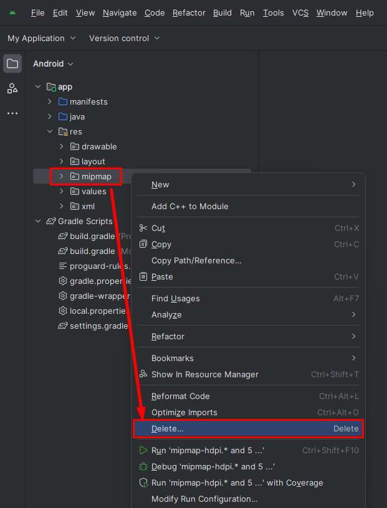Click the Show In Resource Manager icon
Screen dimensions: 387x508
(143, 374)
